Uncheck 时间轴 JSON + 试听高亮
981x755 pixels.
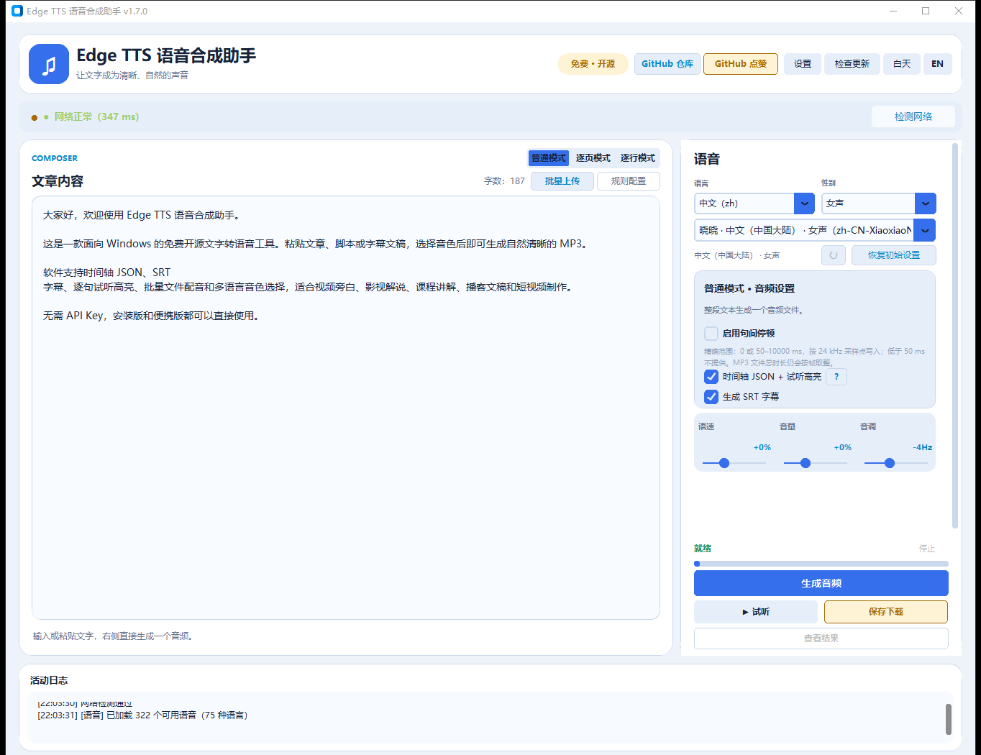tap(711, 377)
